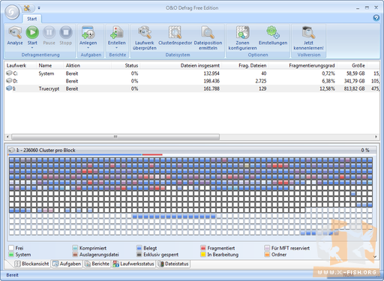
Task: Click the Belegt blue legend swatch
Action: [139, 248]
